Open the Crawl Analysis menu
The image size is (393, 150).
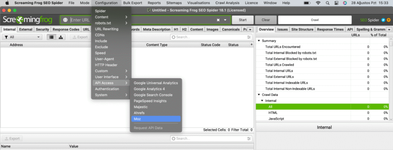pos(227,3)
